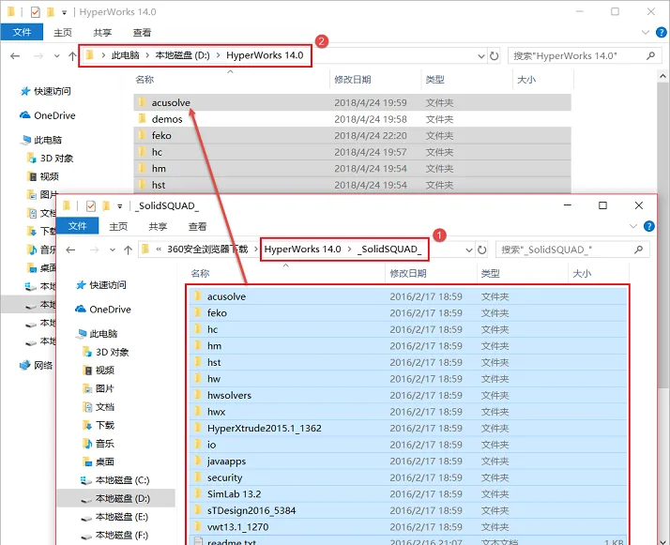Click HyperWorks 14.0 breadcrumb in _SolidSQUAD_ address bar

[x=302, y=249]
